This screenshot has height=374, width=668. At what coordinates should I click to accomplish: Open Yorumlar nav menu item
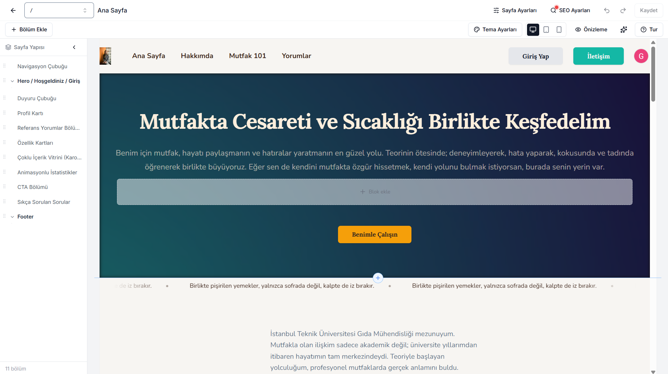coord(297,56)
